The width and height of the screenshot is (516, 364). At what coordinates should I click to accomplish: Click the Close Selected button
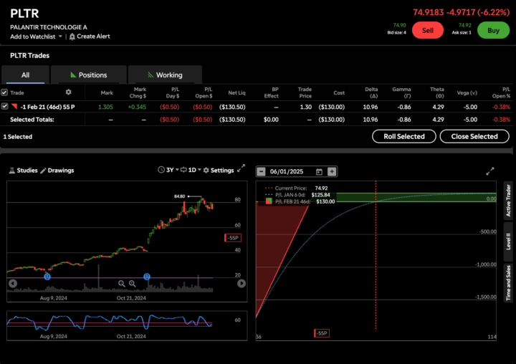[474, 136]
